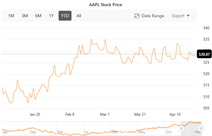
Task: Choose the 6M zoom period
Action: pyautogui.click(x=38, y=16)
